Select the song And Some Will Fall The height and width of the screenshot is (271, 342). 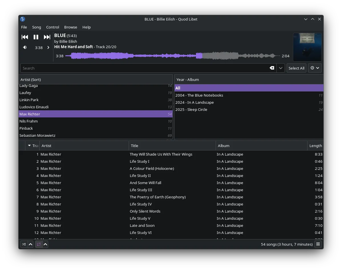tap(171, 183)
